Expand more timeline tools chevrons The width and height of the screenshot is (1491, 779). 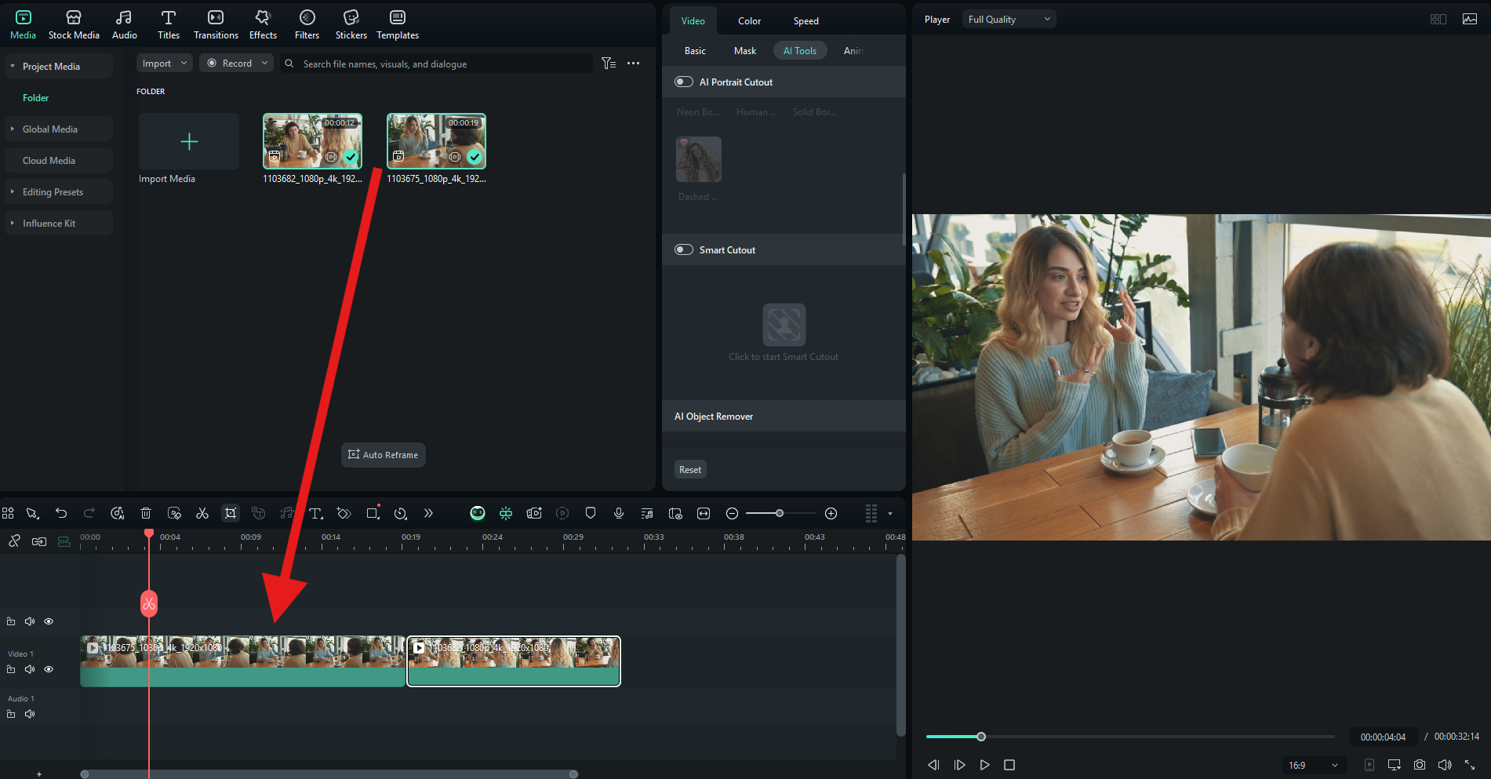428,513
